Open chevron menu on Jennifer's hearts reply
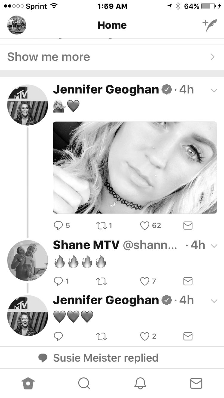224x398 pixels. coord(214,301)
